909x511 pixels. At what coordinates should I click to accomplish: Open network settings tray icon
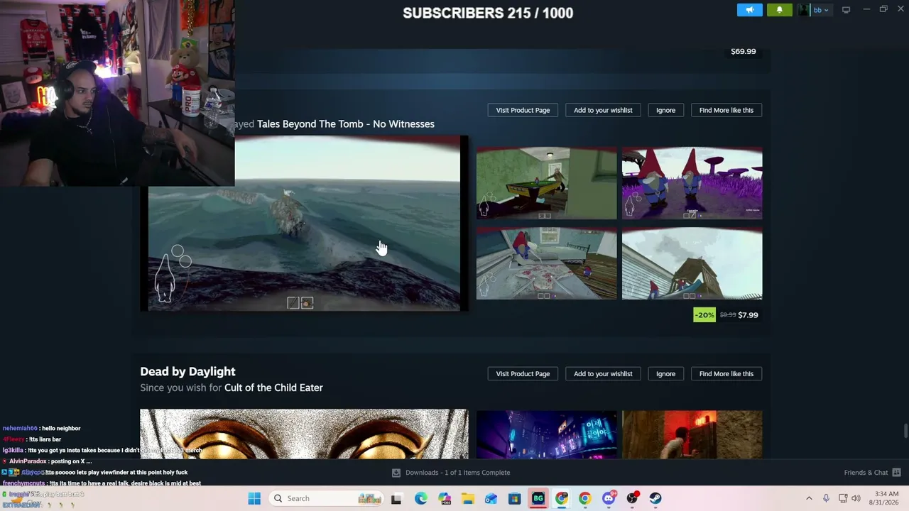click(x=843, y=498)
